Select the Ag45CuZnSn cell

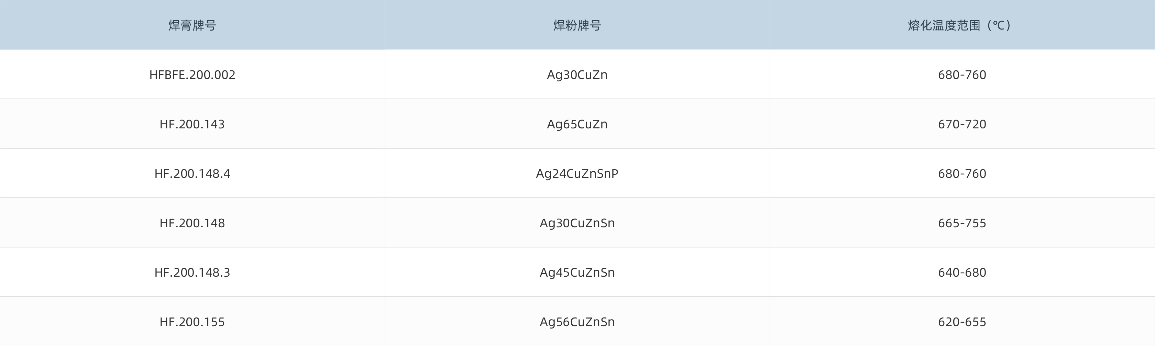pyautogui.click(x=577, y=272)
